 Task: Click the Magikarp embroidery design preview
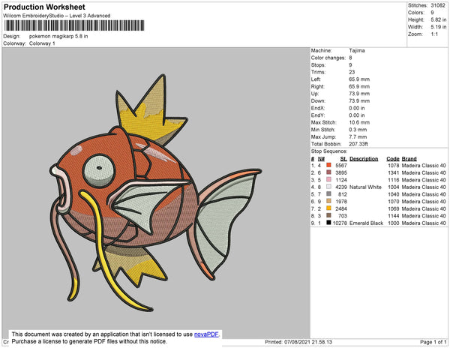(155, 193)
